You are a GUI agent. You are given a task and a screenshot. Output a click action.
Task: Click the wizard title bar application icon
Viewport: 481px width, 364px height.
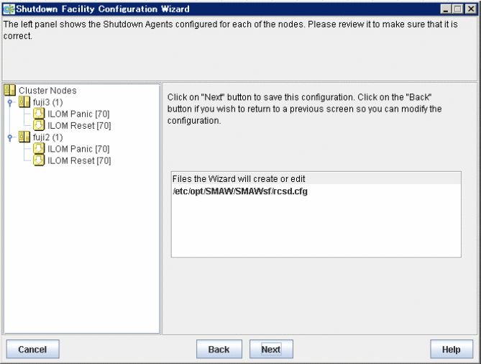9,9
